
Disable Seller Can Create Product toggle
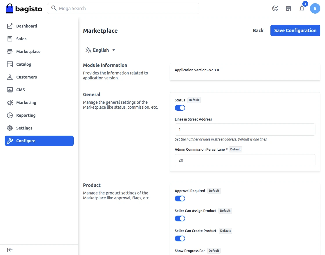coord(180,238)
